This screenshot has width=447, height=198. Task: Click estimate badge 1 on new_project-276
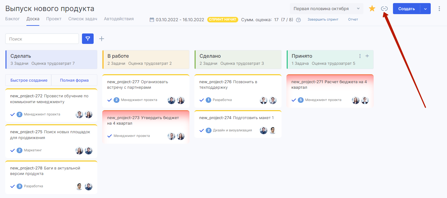coord(209,100)
